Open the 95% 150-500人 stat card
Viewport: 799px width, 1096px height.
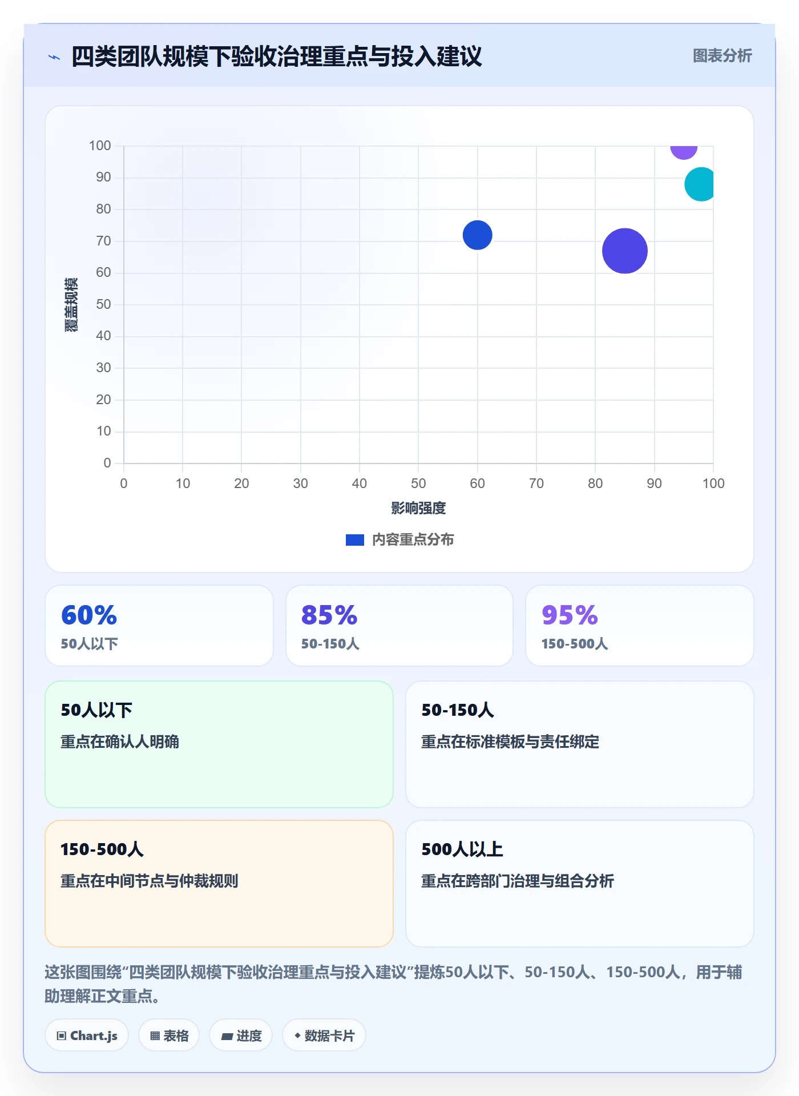point(640,626)
